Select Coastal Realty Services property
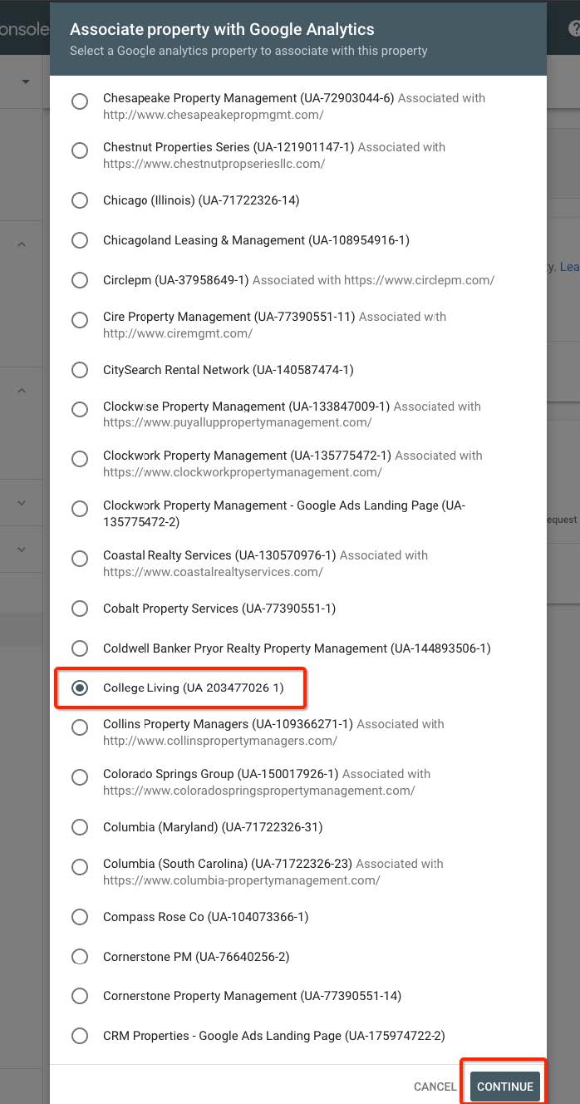Screen dimensions: 580x1104 pos(80,559)
